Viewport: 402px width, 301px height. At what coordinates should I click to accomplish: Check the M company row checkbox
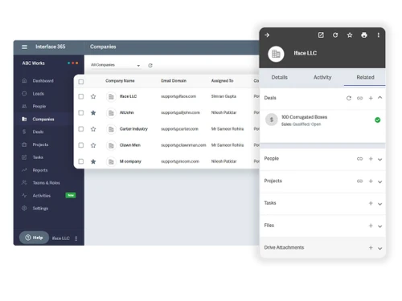(x=81, y=161)
